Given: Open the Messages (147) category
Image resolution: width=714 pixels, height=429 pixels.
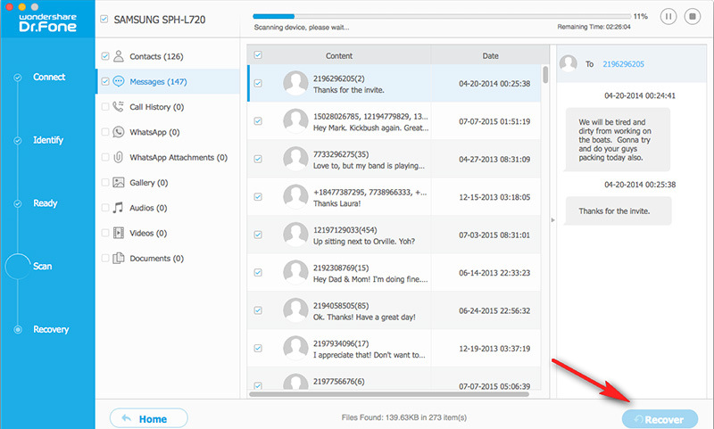Looking at the screenshot, I should click(x=168, y=81).
